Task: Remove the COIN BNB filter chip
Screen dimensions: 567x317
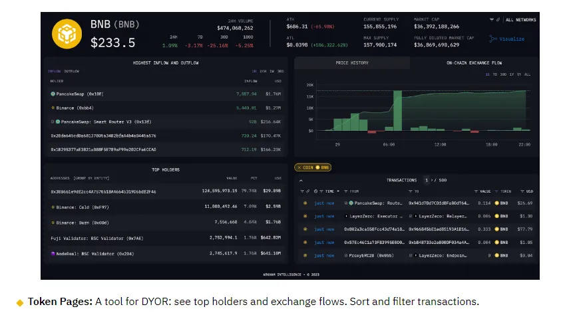Action: click(x=299, y=167)
